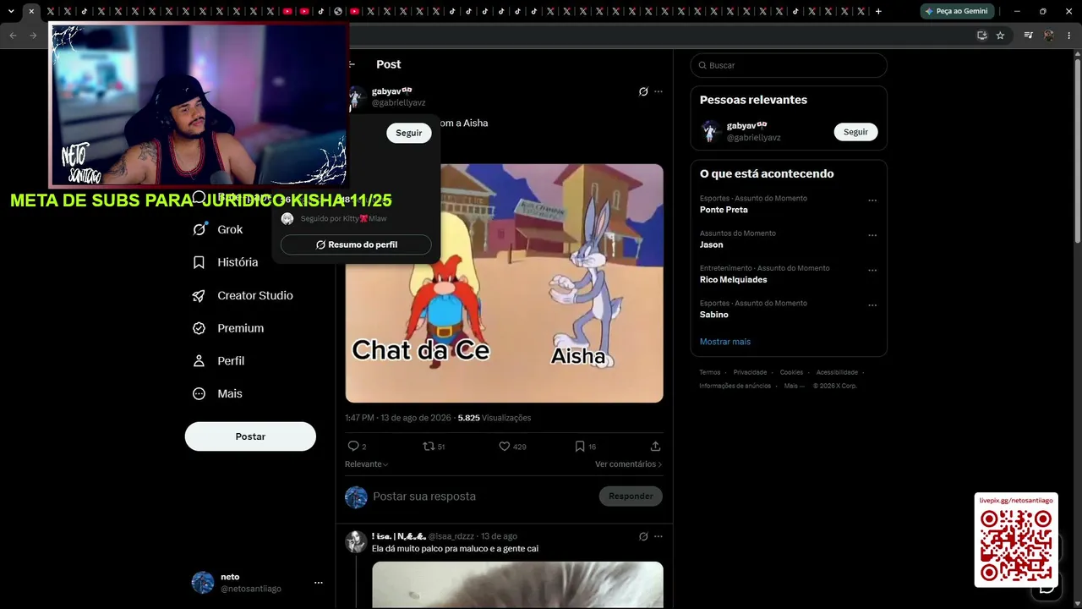1082x609 pixels.
Task: Open account menu dots beside neto
Action: pyautogui.click(x=319, y=583)
